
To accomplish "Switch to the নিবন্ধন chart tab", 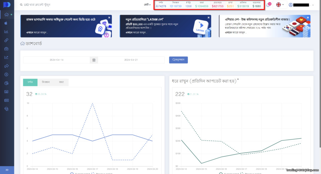I will 46,82.
